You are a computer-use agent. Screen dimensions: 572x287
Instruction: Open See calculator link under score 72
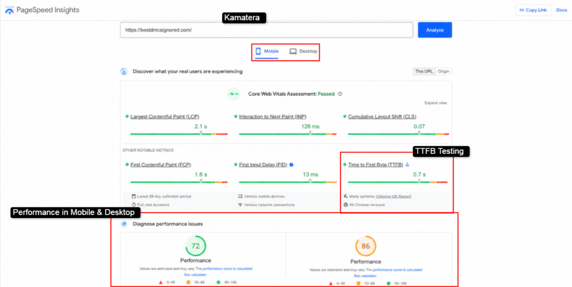196,275
